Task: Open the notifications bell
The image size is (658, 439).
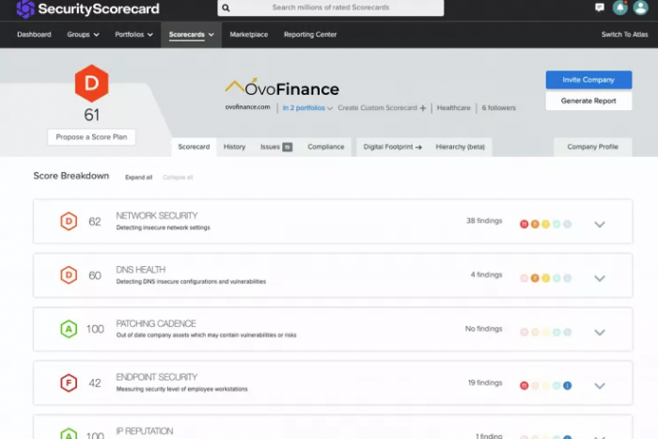Action: click(x=619, y=8)
